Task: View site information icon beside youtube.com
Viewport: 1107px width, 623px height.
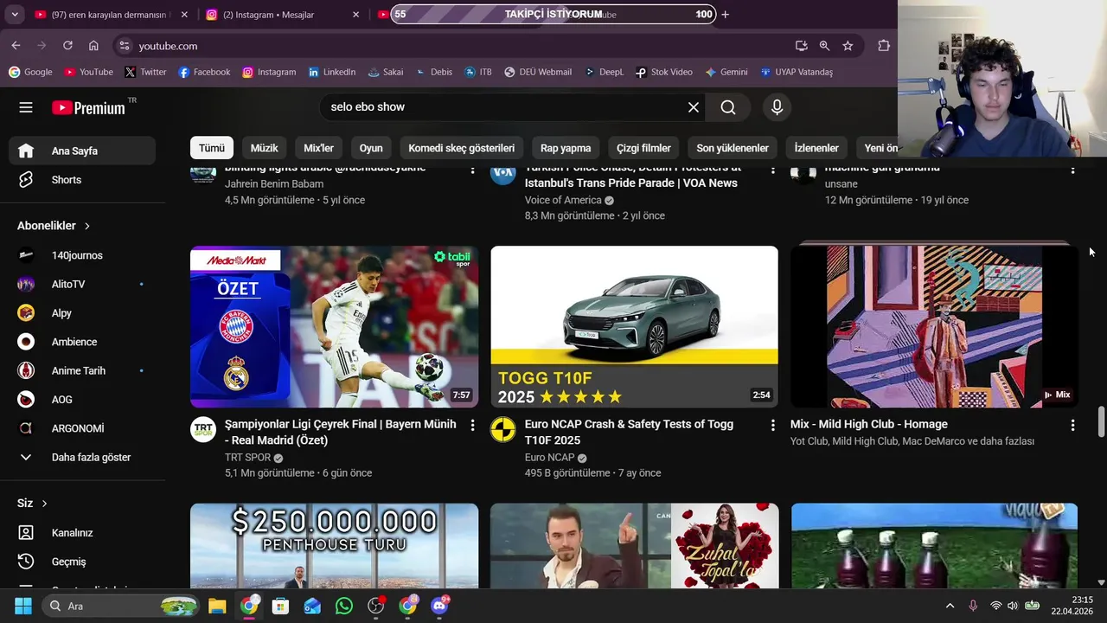Action: click(x=125, y=46)
